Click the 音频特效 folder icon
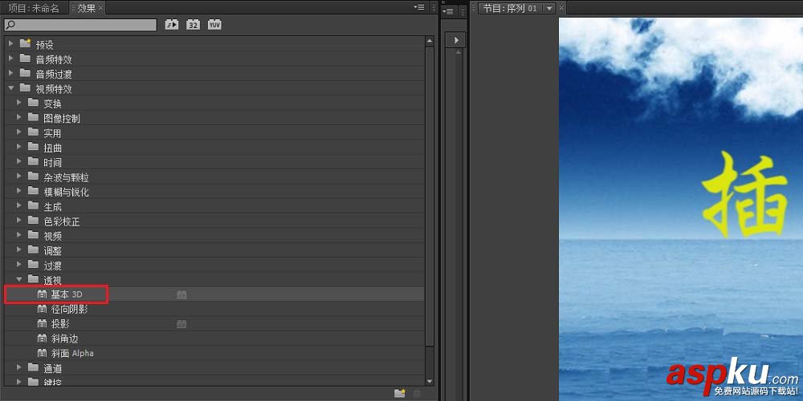Screen dimensions: 803x401 click(x=25, y=59)
